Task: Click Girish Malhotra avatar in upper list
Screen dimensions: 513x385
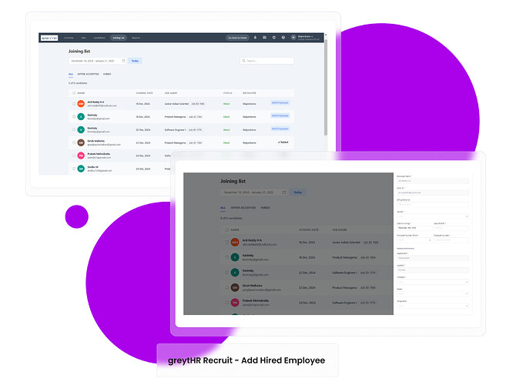Action: click(81, 142)
